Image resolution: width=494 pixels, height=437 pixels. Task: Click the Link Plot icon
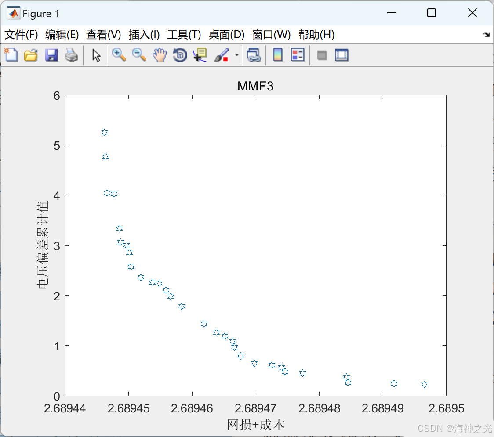coord(254,55)
